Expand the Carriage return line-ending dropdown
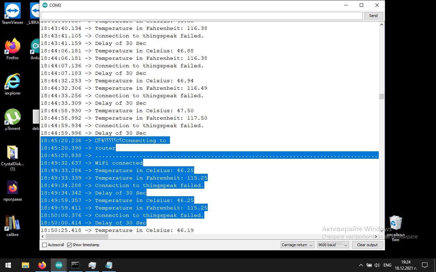436x272 pixels. pos(297,245)
